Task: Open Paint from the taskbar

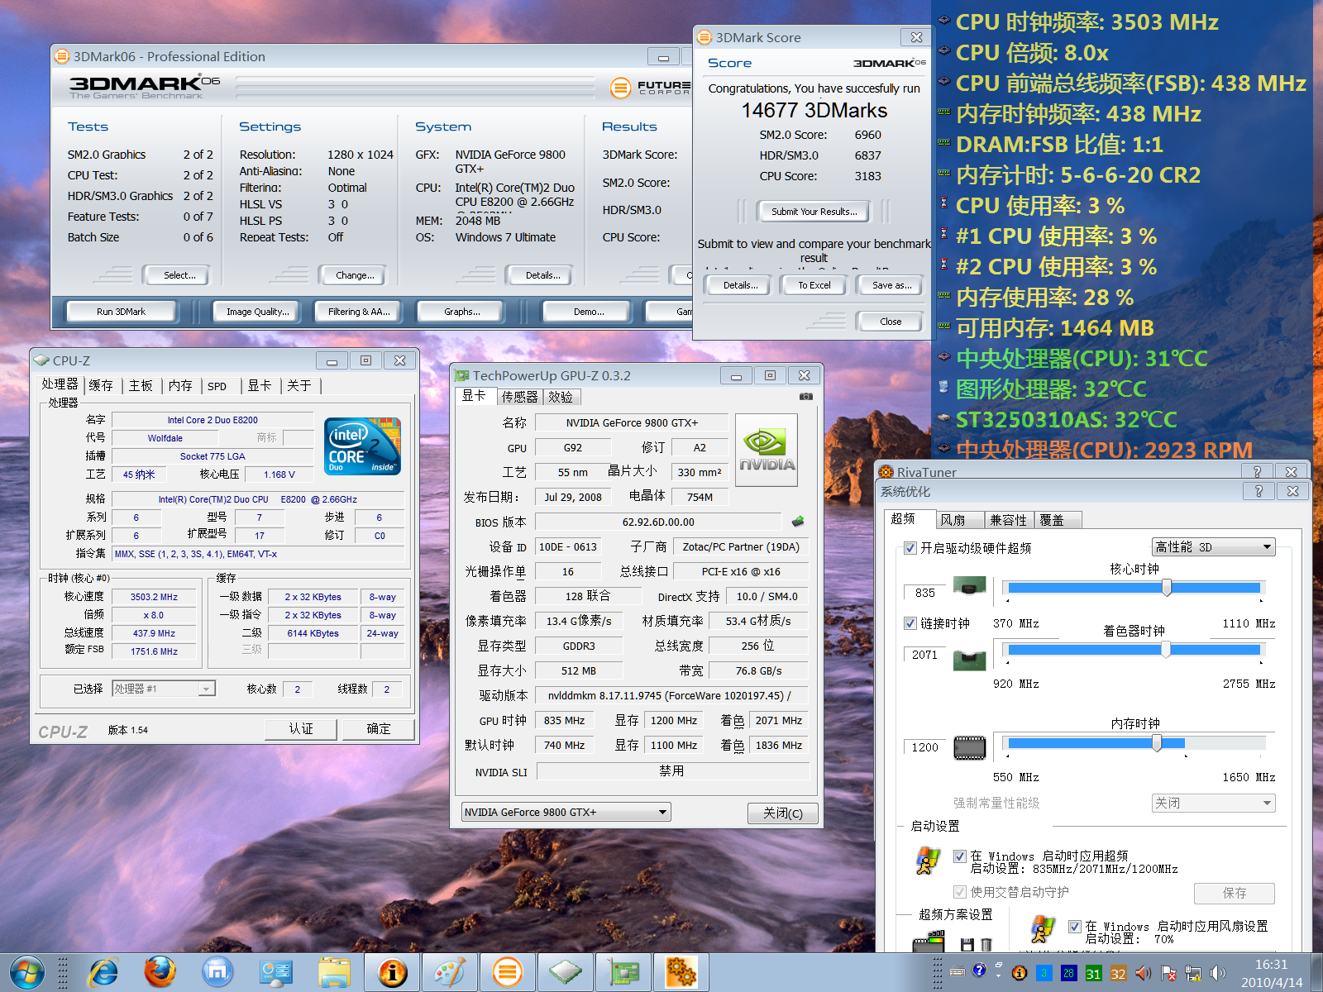Action: pyautogui.click(x=450, y=972)
